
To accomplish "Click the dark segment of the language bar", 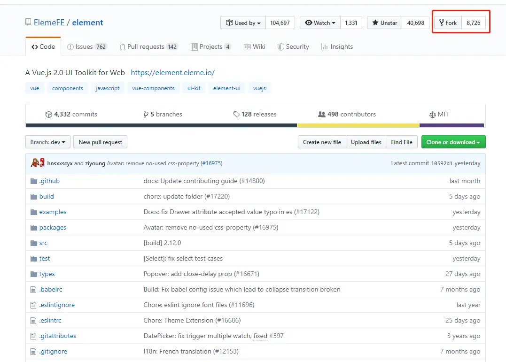I will pyautogui.click(x=161, y=125).
